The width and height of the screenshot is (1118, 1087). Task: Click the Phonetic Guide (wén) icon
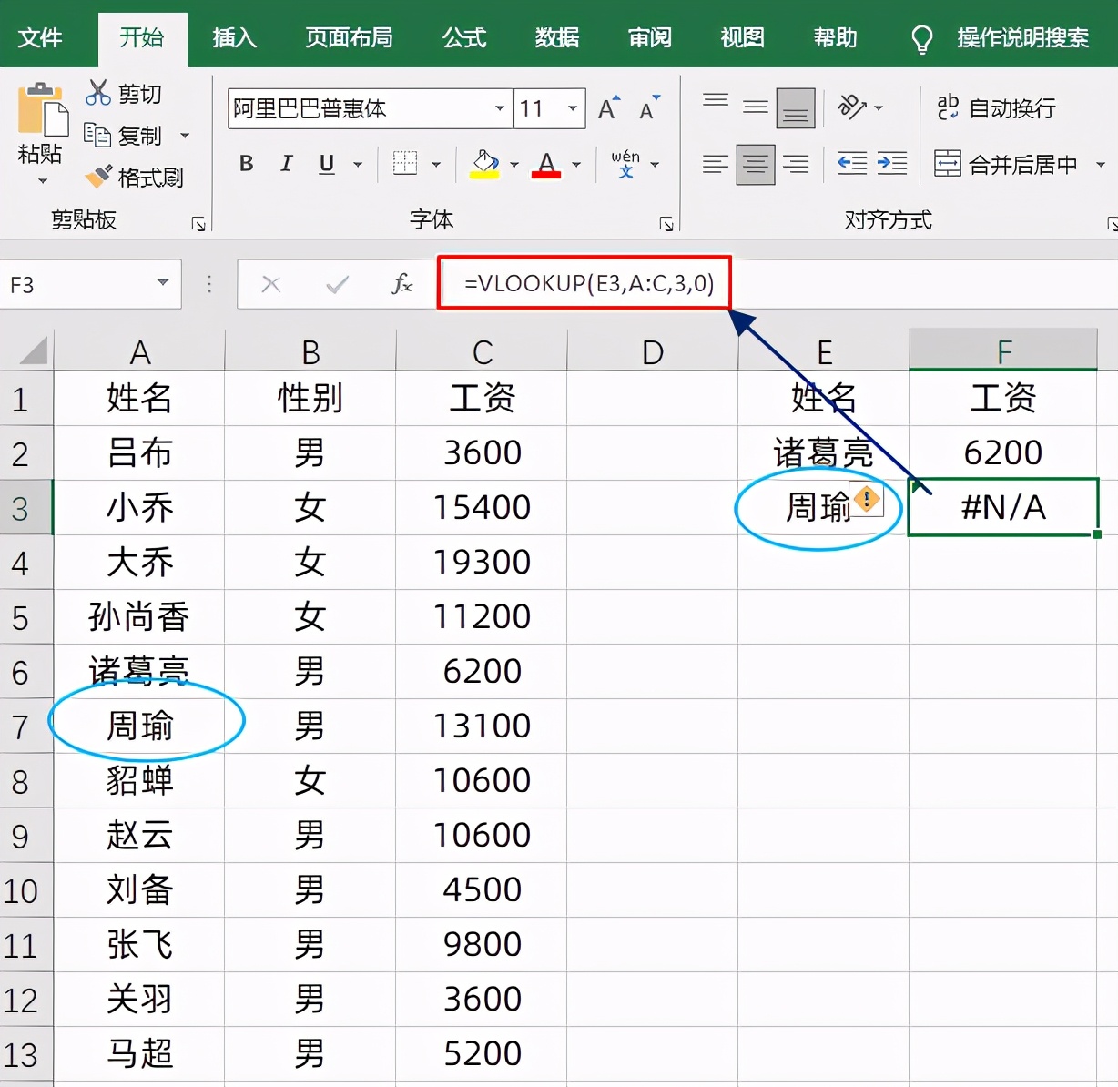pyautogui.click(x=625, y=162)
